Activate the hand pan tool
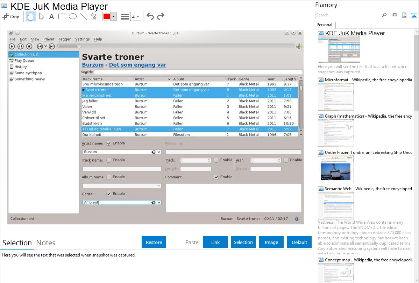 30,16
